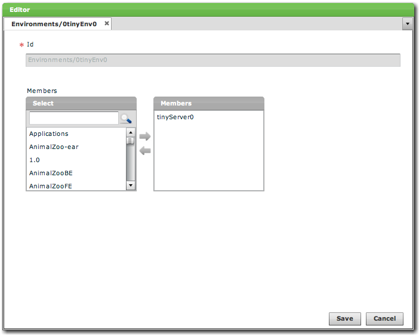419x335 pixels.
Task: Click the left arrow to remove member
Action: pyautogui.click(x=144, y=151)
